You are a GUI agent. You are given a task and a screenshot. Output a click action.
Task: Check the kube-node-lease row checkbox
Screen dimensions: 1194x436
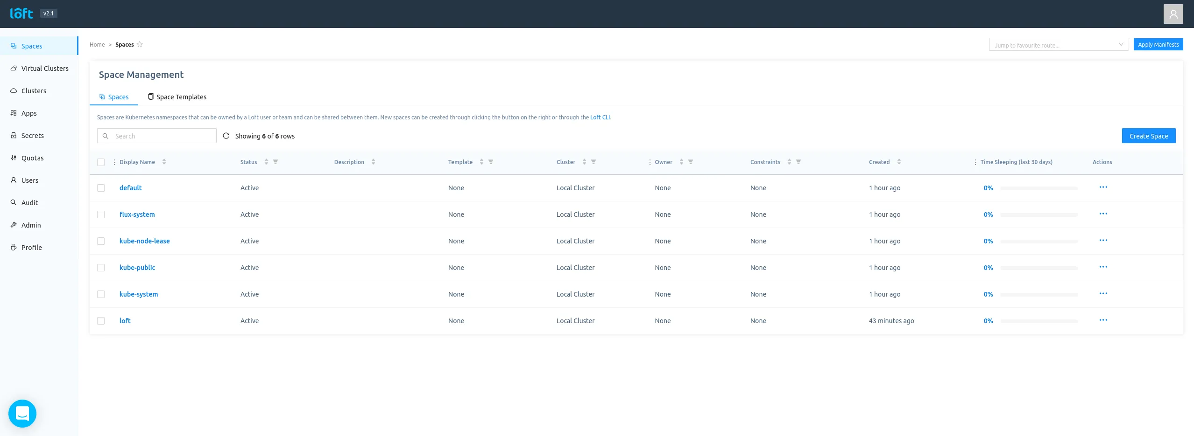pos(101,241)
